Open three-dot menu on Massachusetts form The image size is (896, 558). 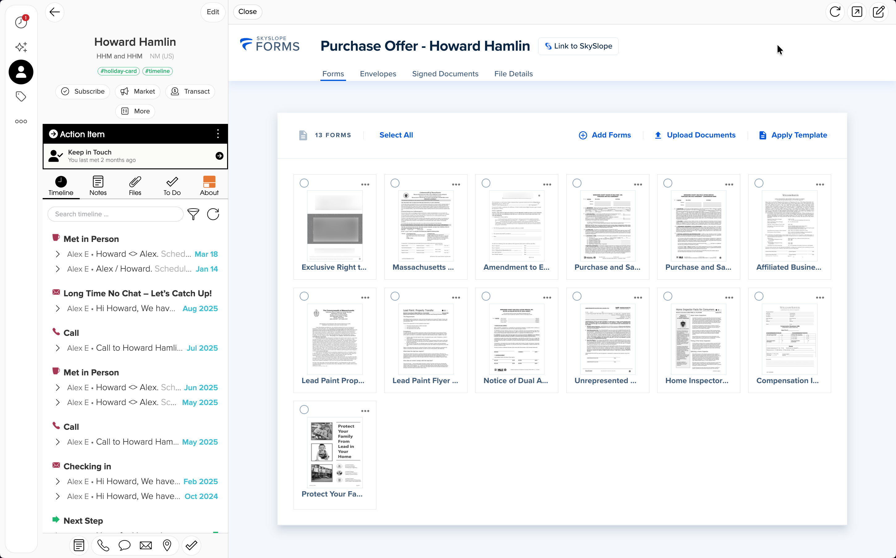[456, 184]
